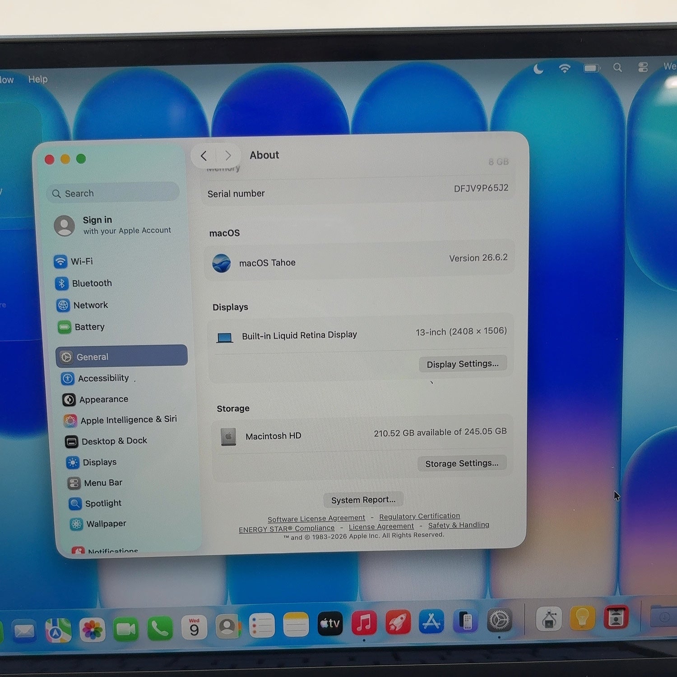
Task: Open the App Store from the Dock
Action: tap(431, 621)
